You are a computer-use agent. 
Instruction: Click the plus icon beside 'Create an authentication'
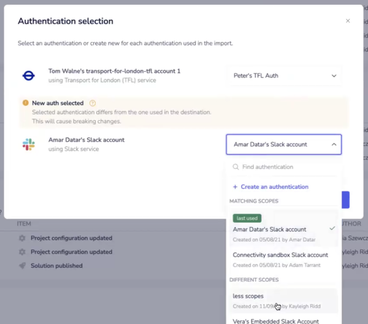[235, 187]
